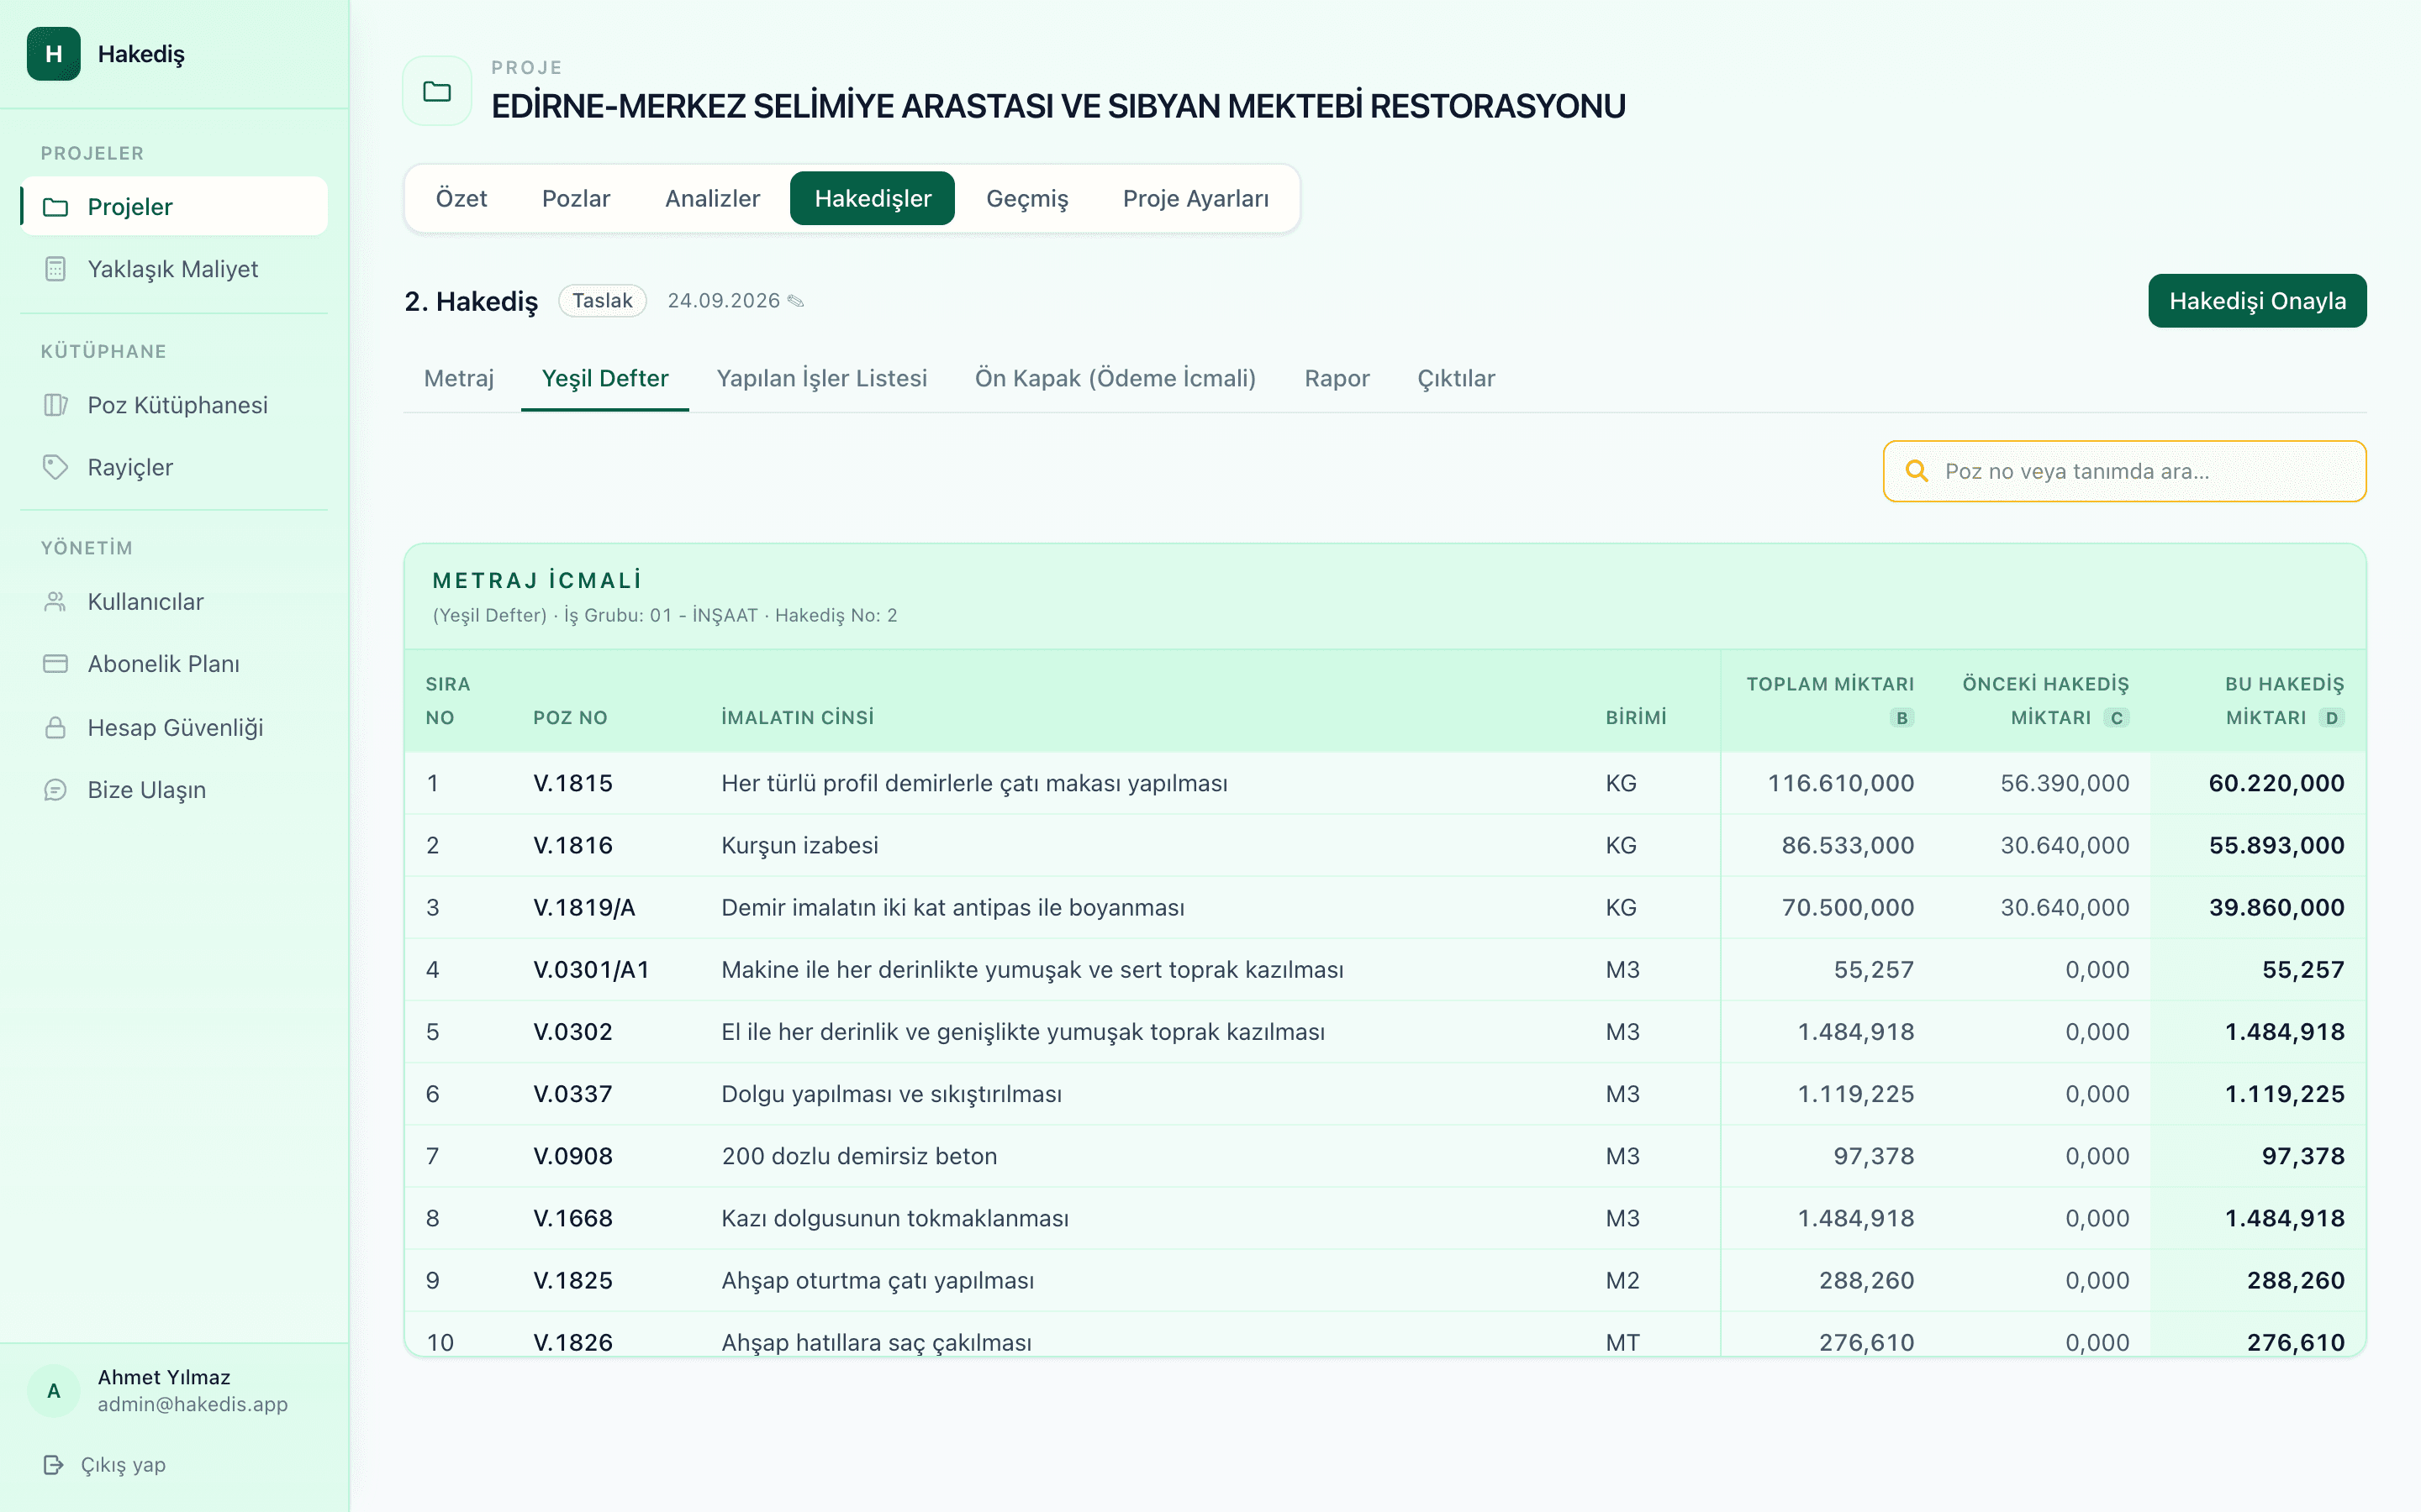Click the Kurşun izabesi row description
Screen dimensions: 2421x1512
coord(799,846)
